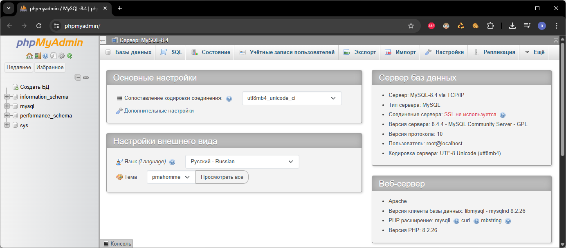566x248 pixels.
Task: Open help icon next to Language label
Action: click(172, 162)
